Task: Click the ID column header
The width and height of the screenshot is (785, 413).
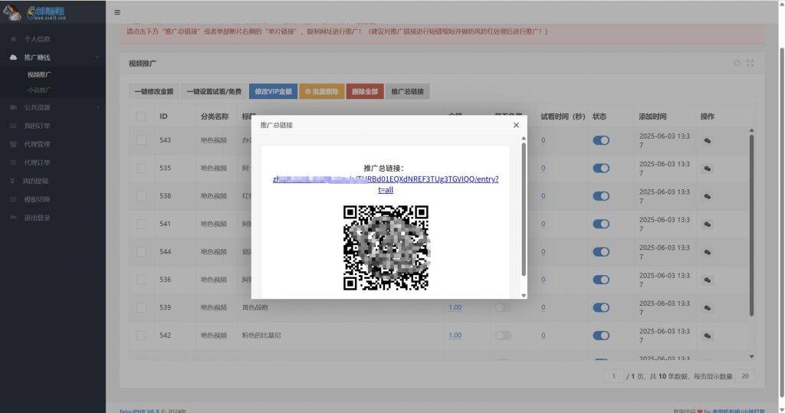Action: tap(164, 116)
